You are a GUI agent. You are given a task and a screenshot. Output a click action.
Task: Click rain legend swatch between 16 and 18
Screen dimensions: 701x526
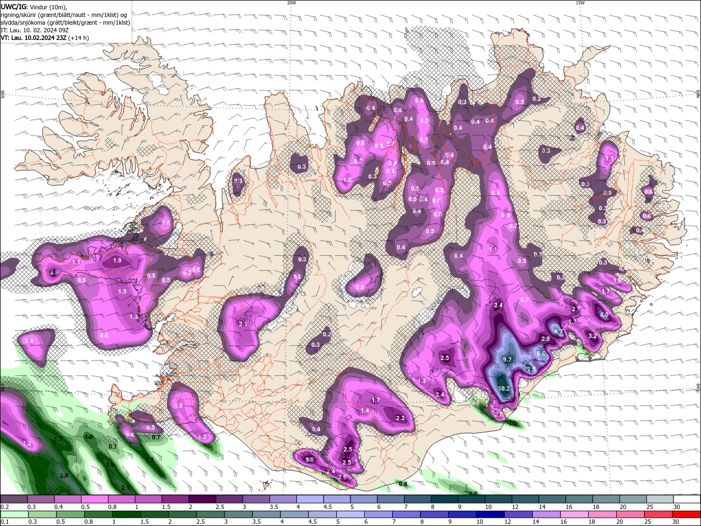tap(574, 514)
